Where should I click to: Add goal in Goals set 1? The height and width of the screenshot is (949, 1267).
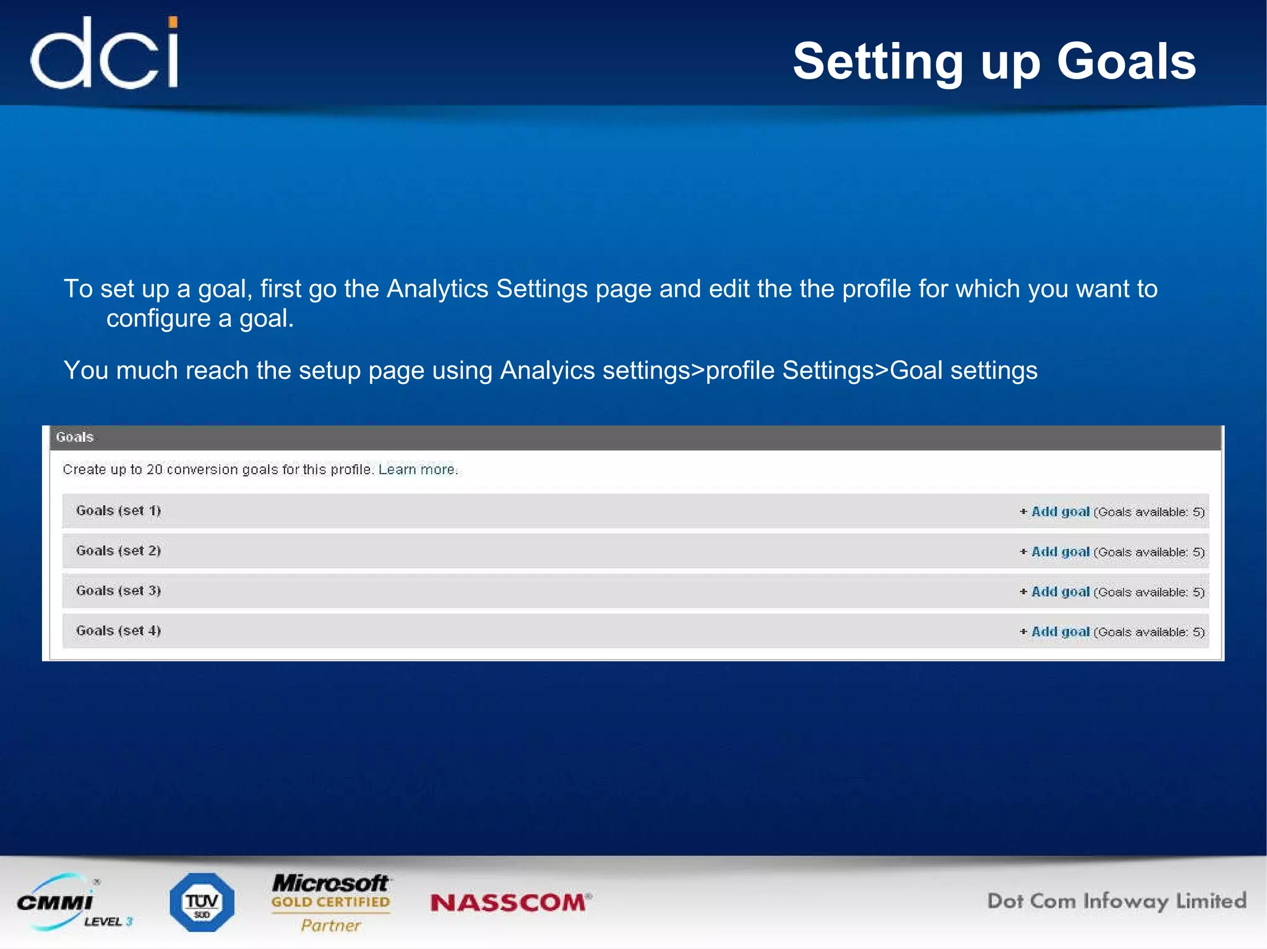(1060, 511)
